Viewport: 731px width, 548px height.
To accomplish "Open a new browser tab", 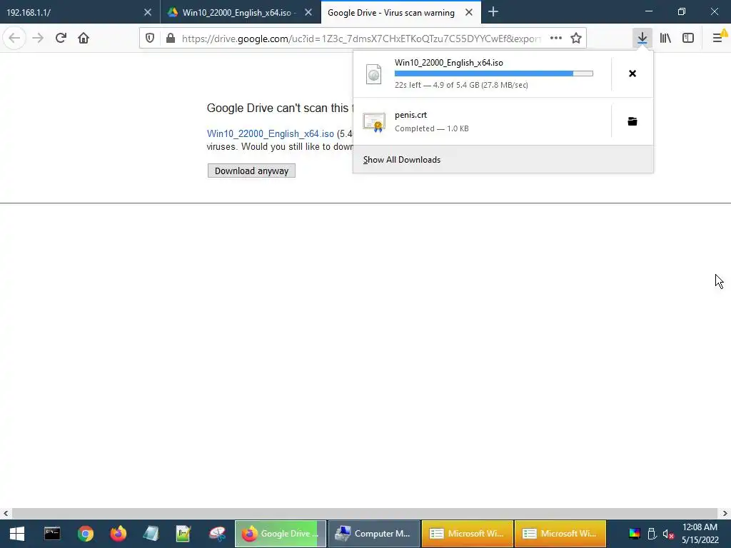I will click(x=493, y=12).
